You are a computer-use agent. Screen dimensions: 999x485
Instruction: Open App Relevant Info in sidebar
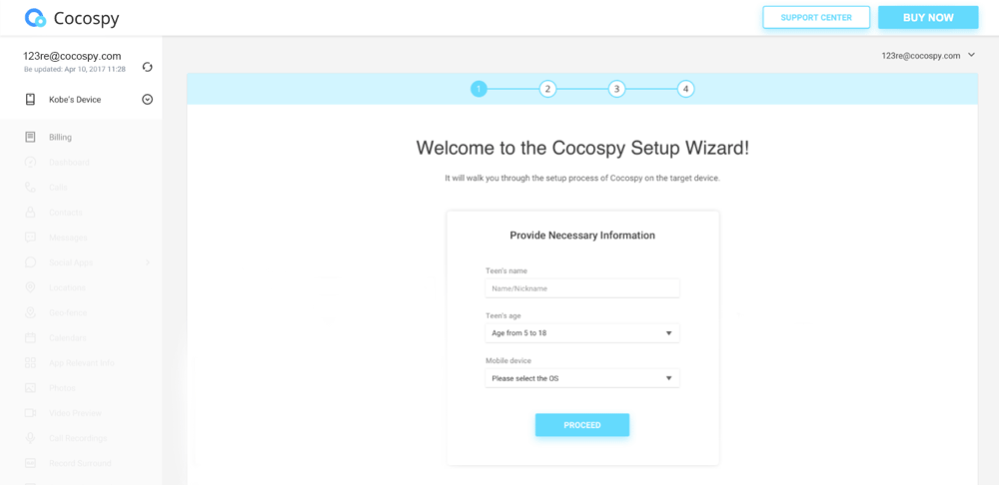click(81, 363)
